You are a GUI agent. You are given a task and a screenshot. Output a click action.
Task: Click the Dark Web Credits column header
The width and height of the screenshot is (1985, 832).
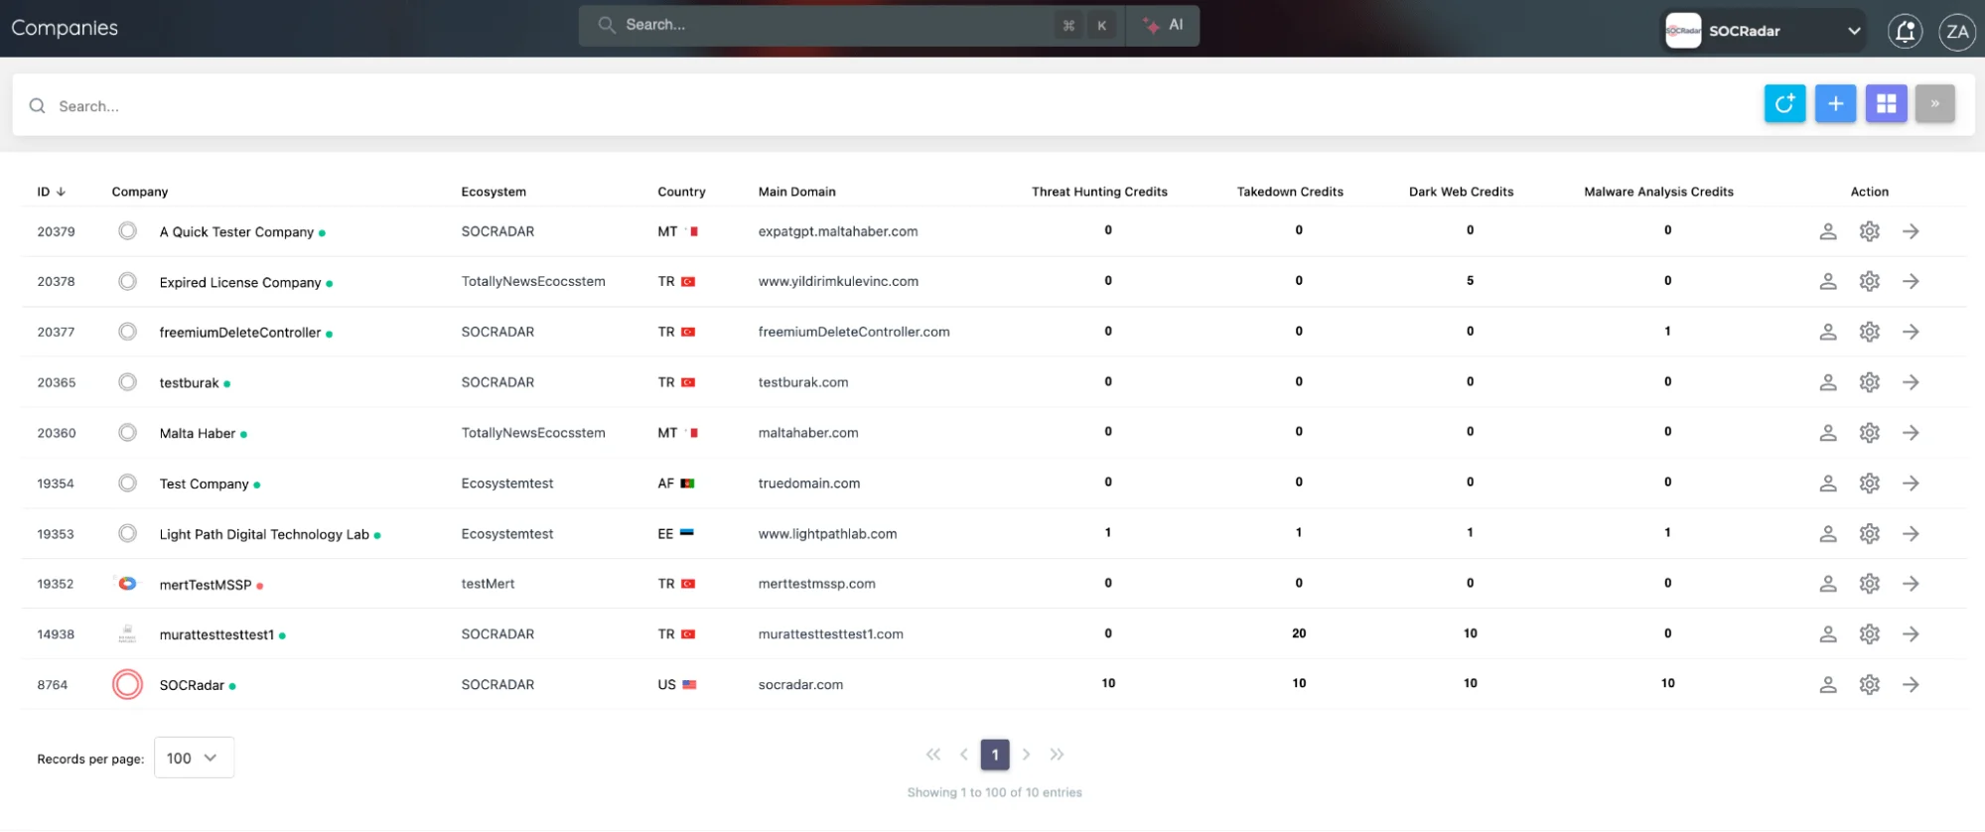click(1461, 192)
